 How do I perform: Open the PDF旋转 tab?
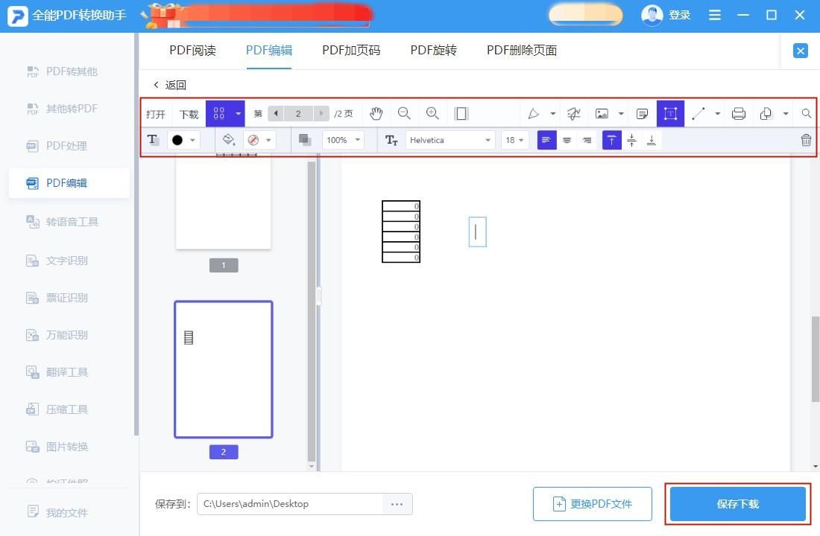point(433,50)
